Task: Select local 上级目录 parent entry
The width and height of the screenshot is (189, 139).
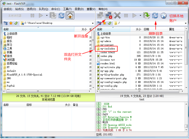Action: click(x=10, y=34)
